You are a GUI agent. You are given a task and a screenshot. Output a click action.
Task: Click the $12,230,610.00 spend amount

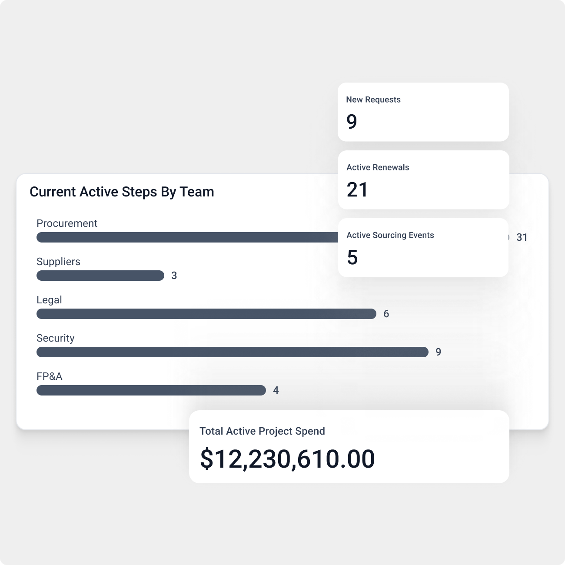pyautogui.click(x=287, y=459)
